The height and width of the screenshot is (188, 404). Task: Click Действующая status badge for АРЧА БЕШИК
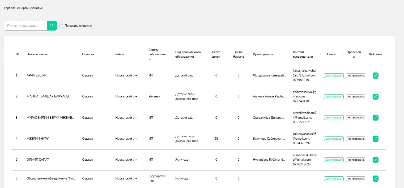click(334, 76)
